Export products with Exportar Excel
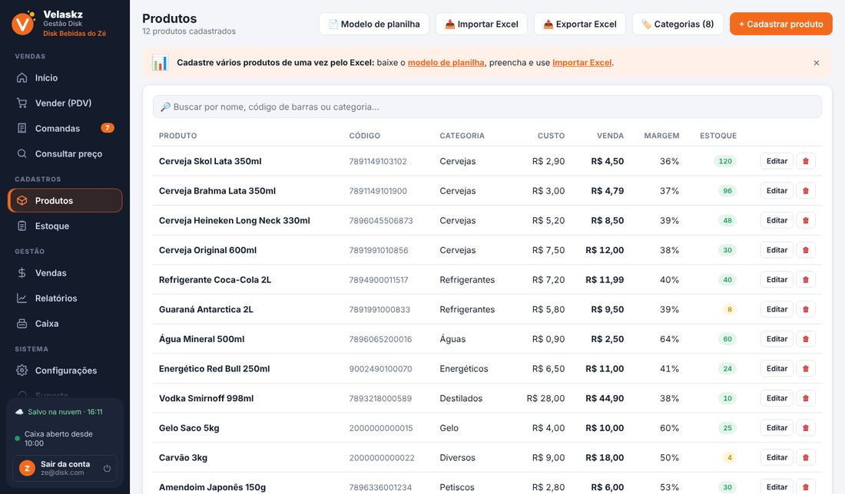 pos(580,24)
